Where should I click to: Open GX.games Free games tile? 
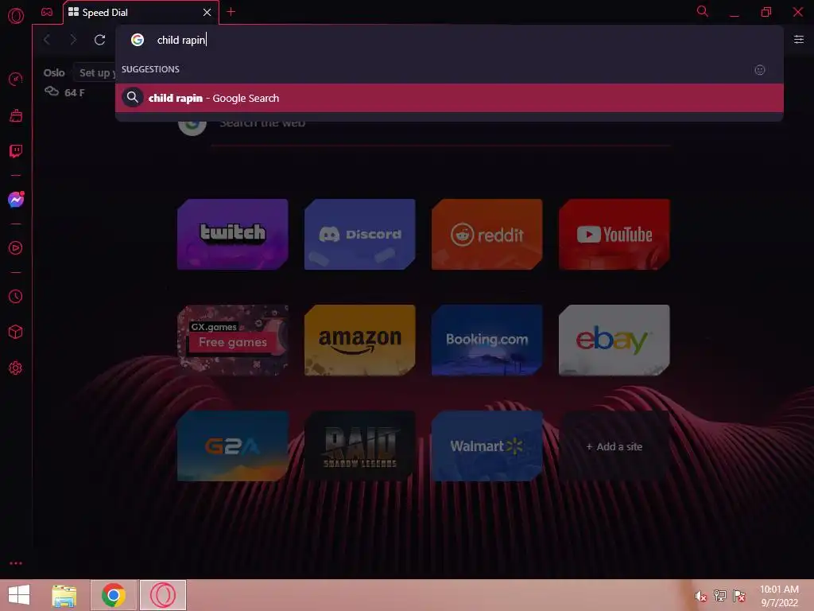(233, 341)
